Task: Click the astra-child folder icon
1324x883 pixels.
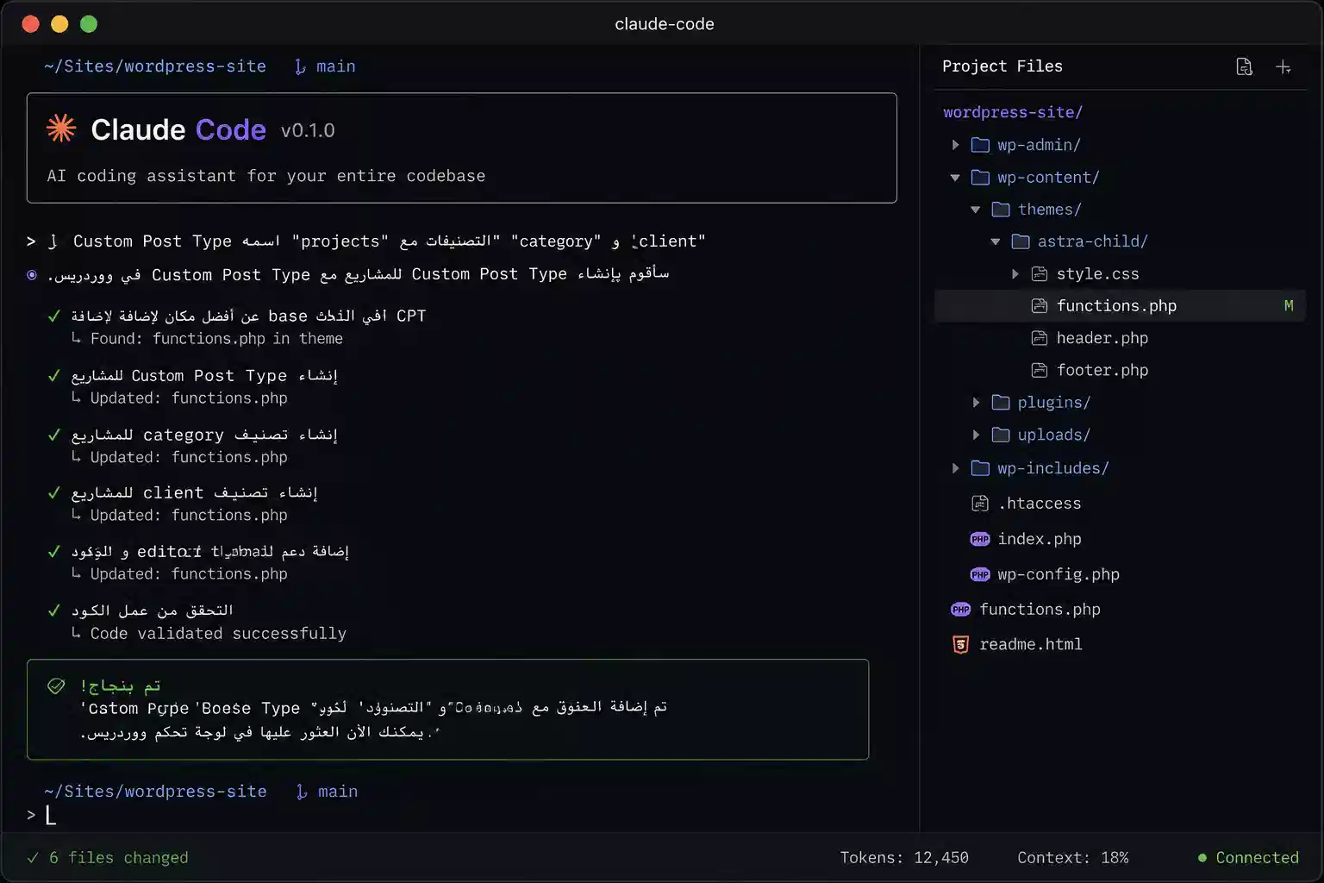Action: tap(1021, 241)
